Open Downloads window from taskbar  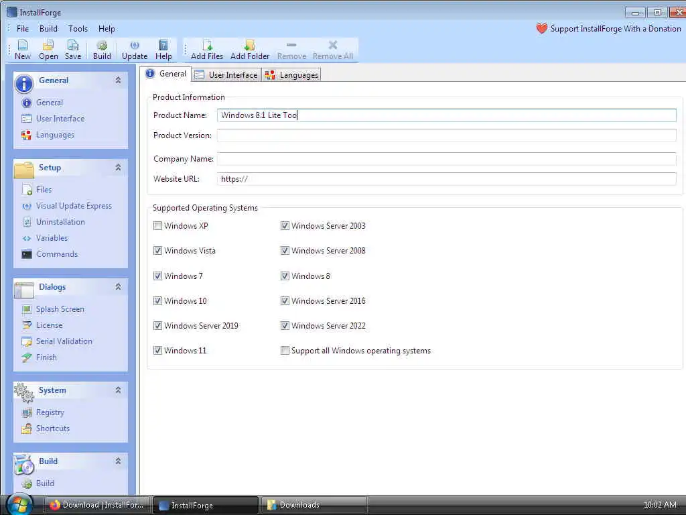(314, 505)
